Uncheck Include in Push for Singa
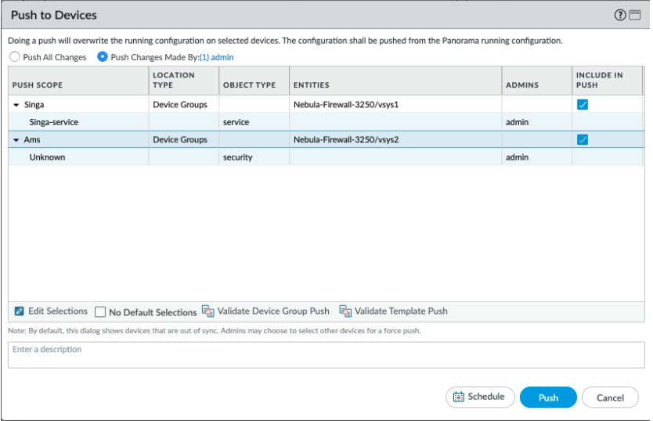Viewport: 653px width, 421px height. tap(582, 105)
